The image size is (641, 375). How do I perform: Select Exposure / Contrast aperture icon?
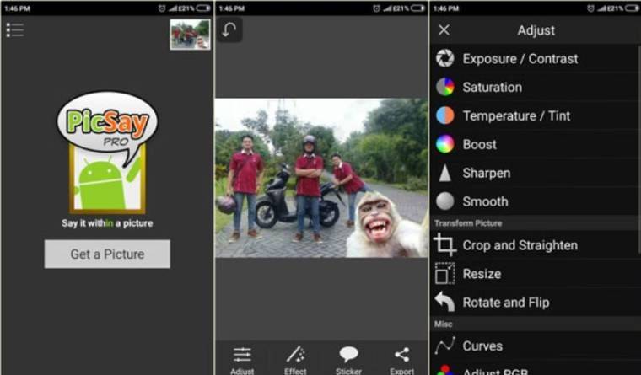pos(444,59)
